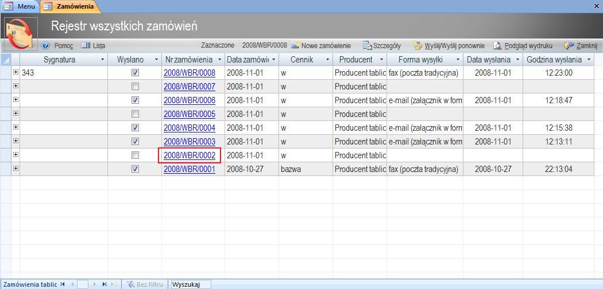Open the Sygnatura column filter dropdown

pyautogui.click(x=103, y=60)
